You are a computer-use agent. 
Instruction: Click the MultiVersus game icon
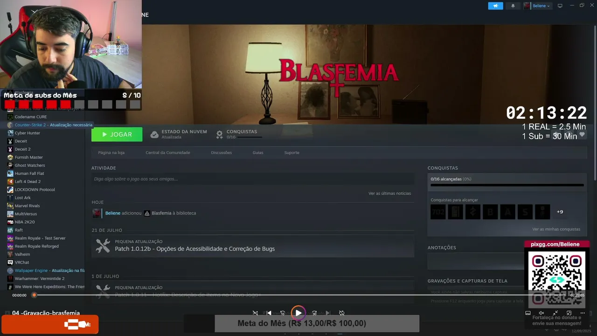[10, 214]
